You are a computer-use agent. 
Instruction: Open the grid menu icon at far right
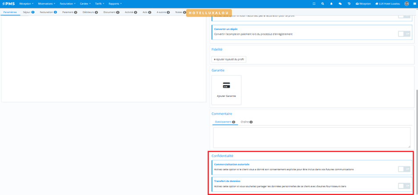[x=414, y=4]
